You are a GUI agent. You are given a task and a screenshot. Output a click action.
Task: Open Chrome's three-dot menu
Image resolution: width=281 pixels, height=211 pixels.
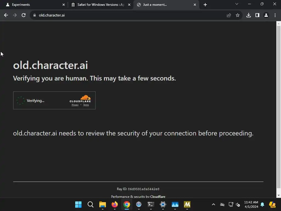coord(275,15)
